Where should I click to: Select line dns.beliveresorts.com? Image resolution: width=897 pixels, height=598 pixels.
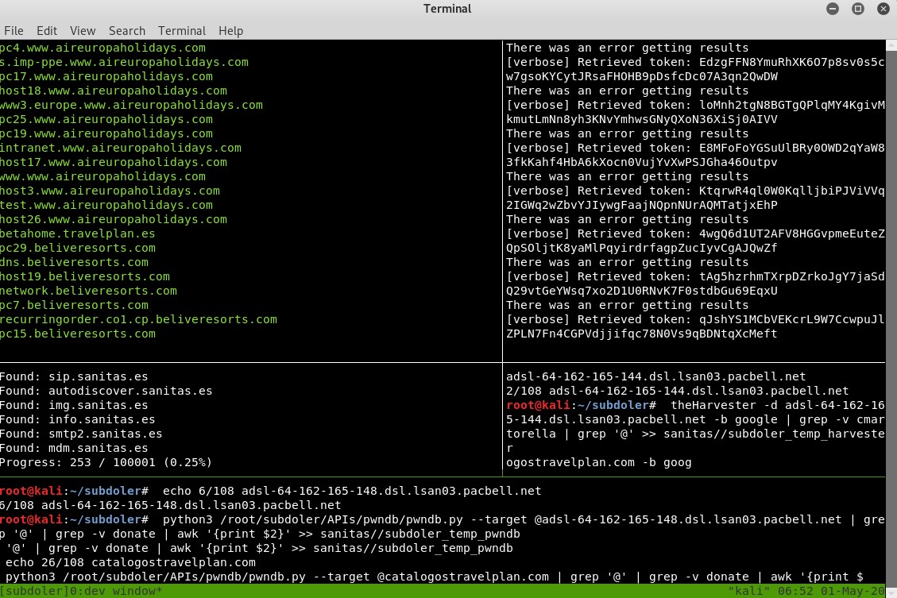(74, 262)
